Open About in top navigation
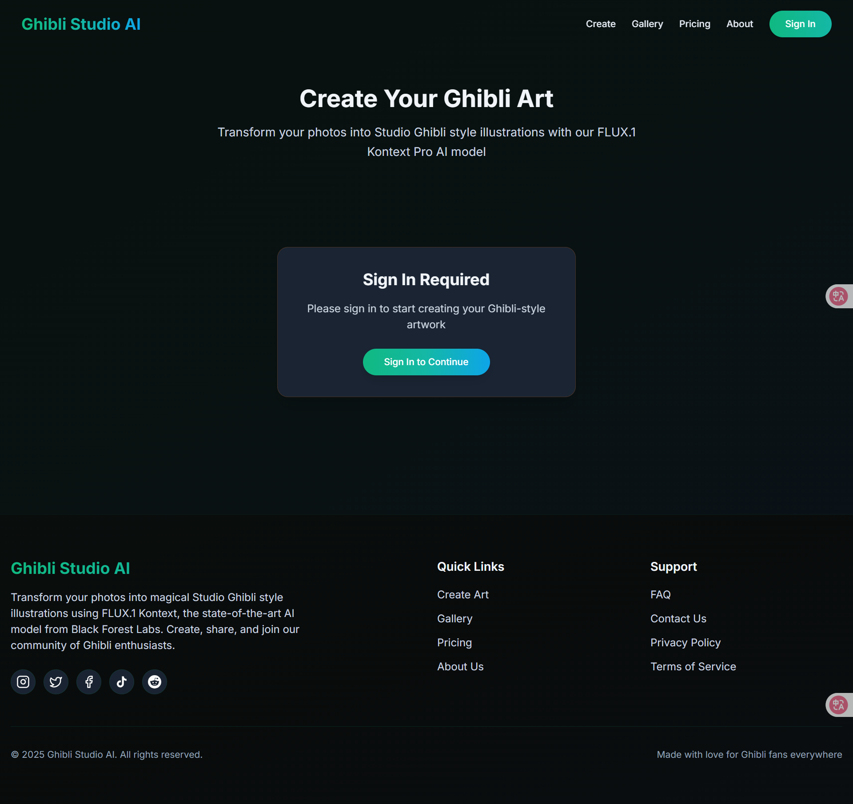 740,24
